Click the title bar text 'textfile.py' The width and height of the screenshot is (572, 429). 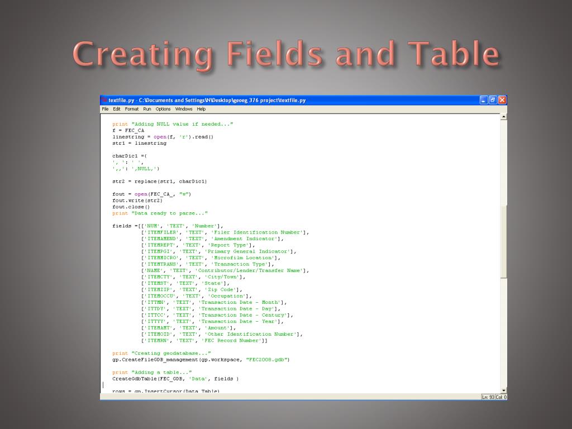pos(121,101)
